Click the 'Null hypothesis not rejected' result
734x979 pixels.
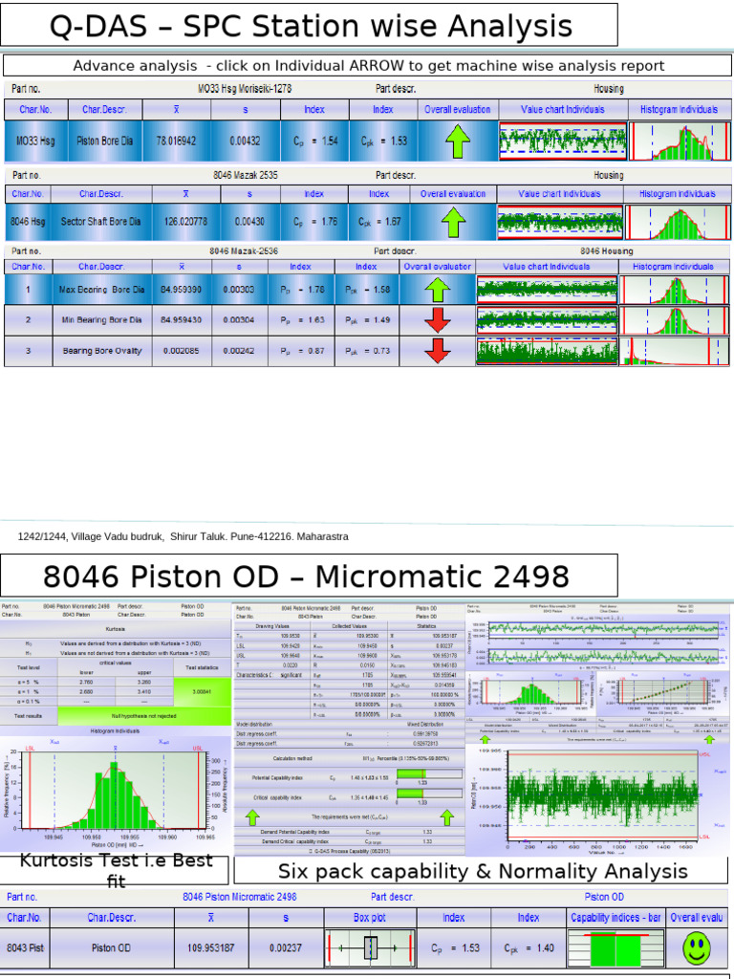coord(143,716)
